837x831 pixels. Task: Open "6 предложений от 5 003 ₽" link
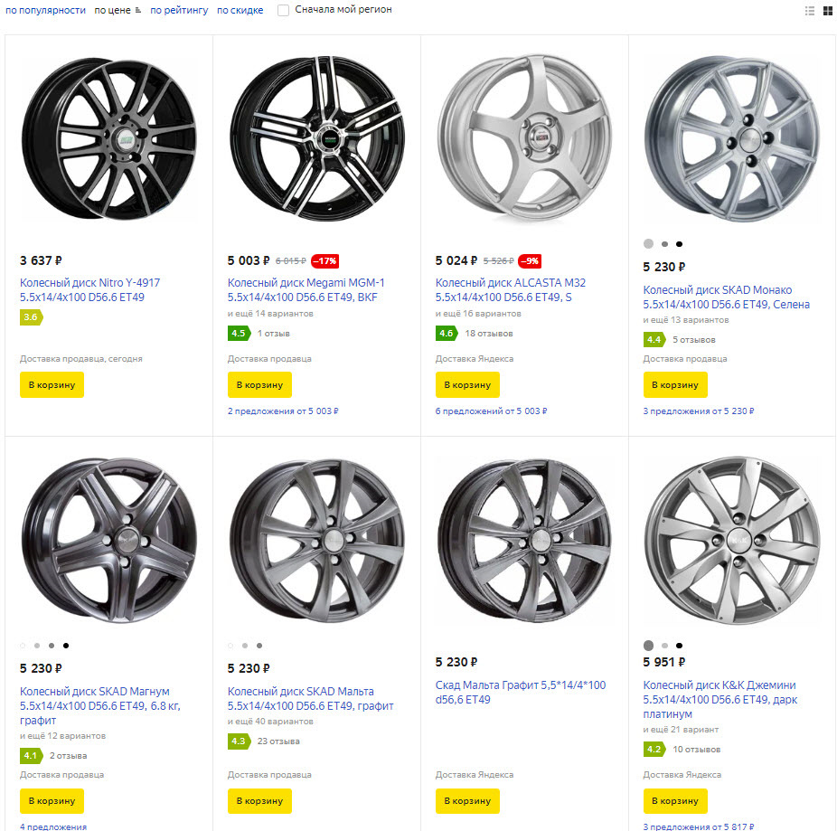click(491, 411)
